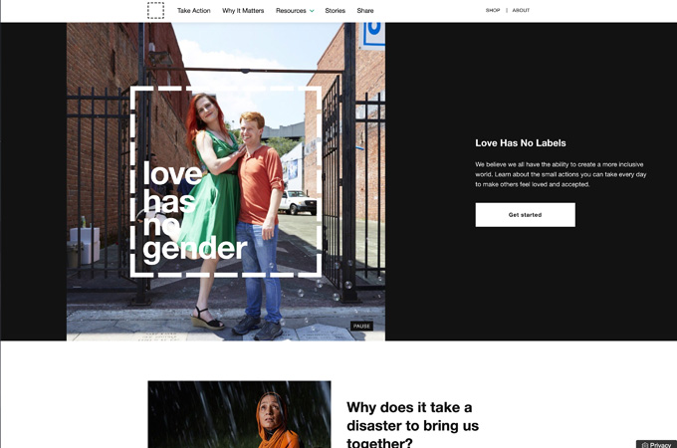Open the Privacy badge
Image resolution: width=677 pixels, height=448 pixels.
coord(656,444)
